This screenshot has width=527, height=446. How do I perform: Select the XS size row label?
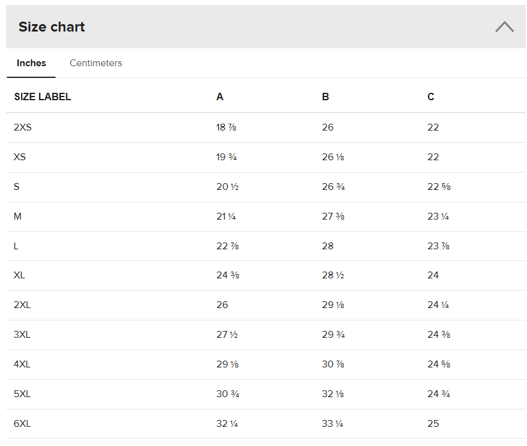(x=20, y=157)
